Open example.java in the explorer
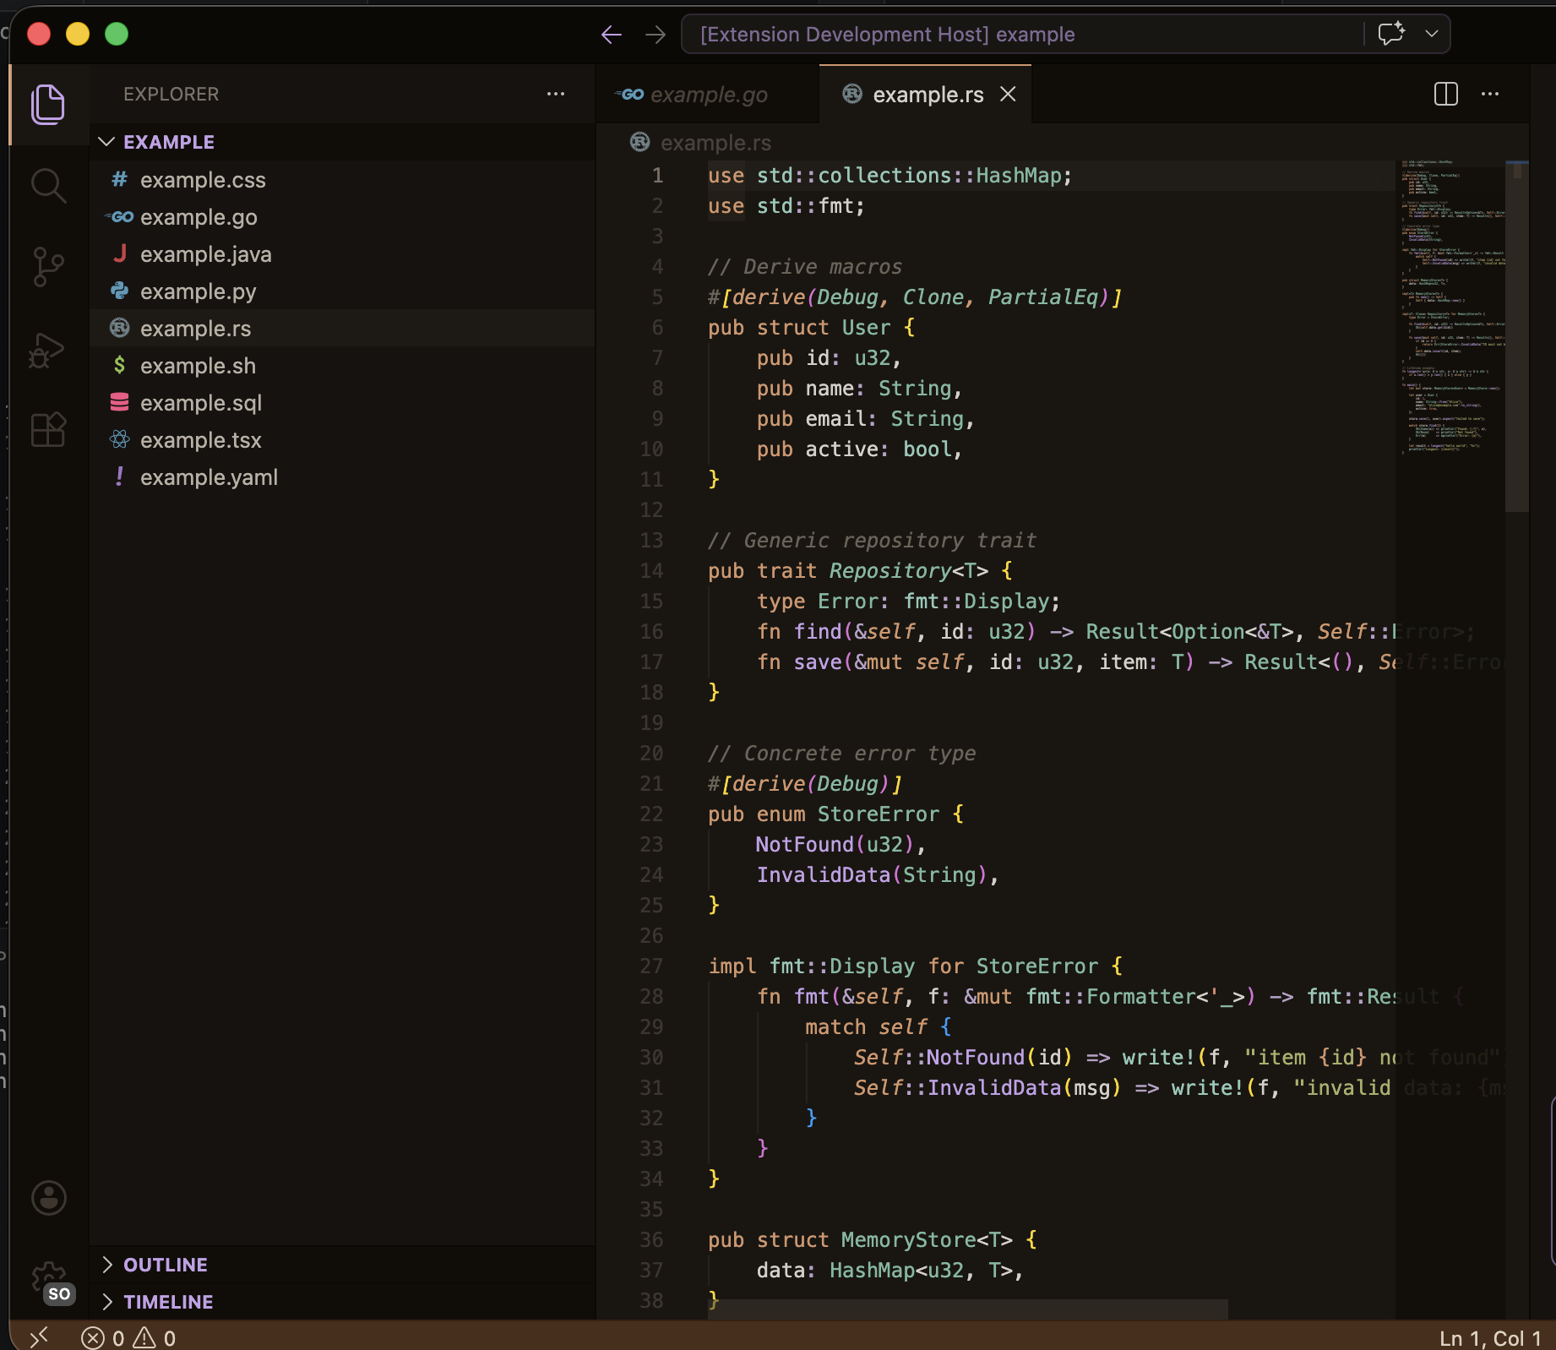Viewport: 1556px width, 1350px height. pos(342,254)
